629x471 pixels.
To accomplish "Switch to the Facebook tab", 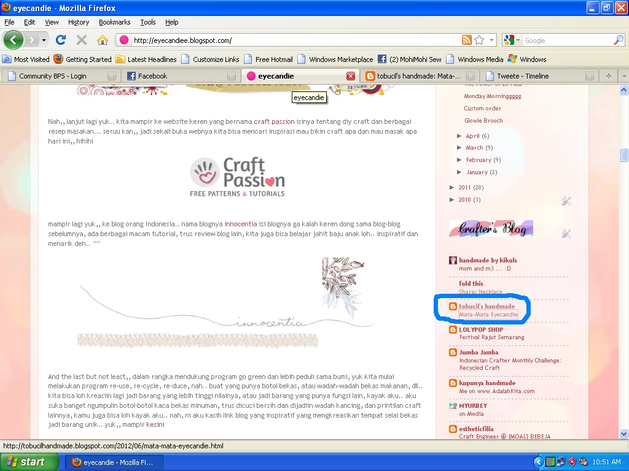I will [181, 75].
